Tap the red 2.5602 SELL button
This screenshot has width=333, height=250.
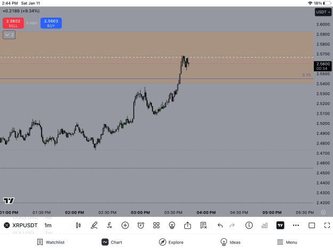tap(13, 23)
